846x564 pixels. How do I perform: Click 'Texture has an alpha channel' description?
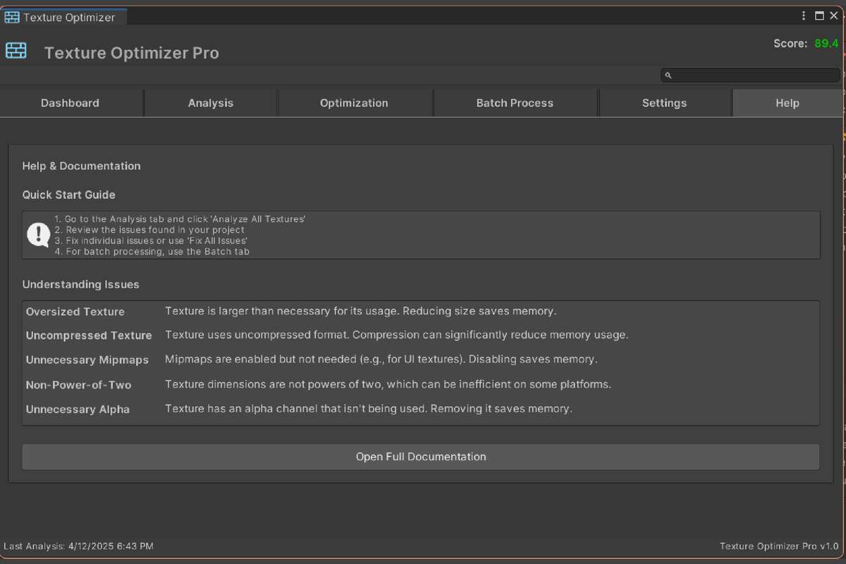(x=369, y=409)
